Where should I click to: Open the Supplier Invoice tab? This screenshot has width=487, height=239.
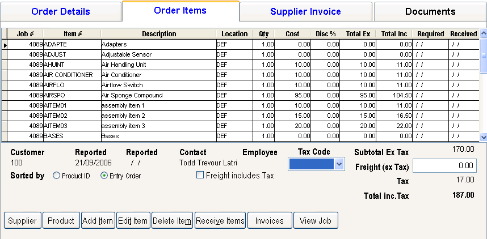(305, 11)
